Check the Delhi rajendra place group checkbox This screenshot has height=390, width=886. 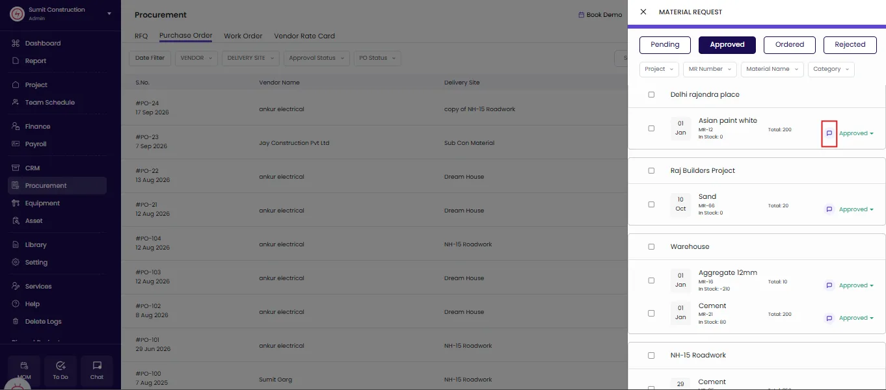click(x=651, y=95)
